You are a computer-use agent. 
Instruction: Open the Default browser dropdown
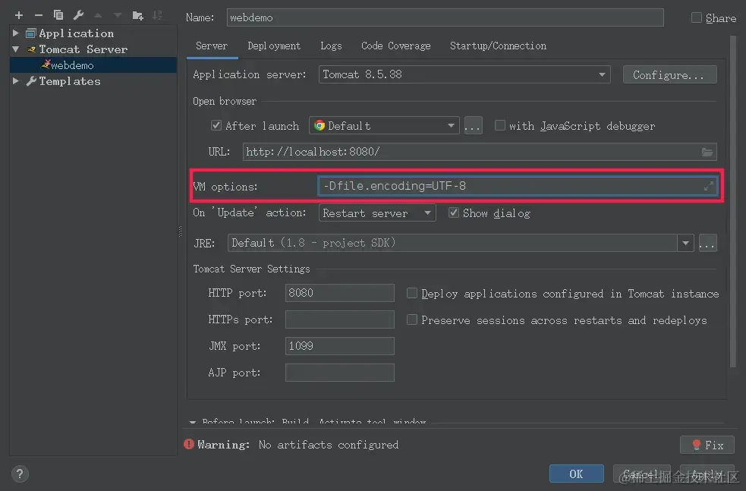[384, 126]
